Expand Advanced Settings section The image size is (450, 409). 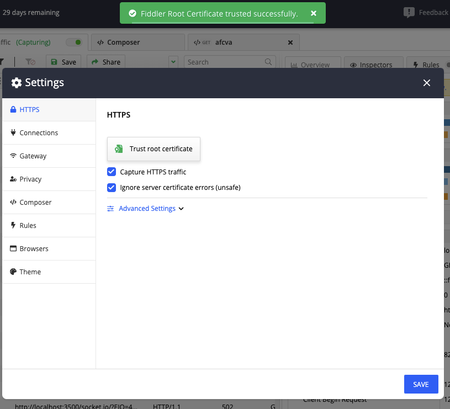pos(146,209)
